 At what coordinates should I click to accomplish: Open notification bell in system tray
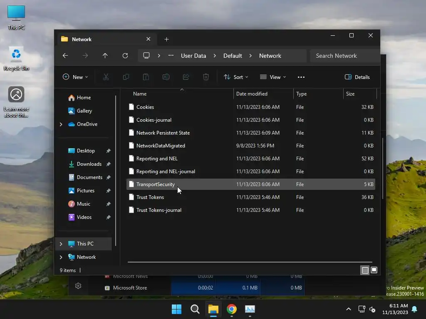point(415,309)
